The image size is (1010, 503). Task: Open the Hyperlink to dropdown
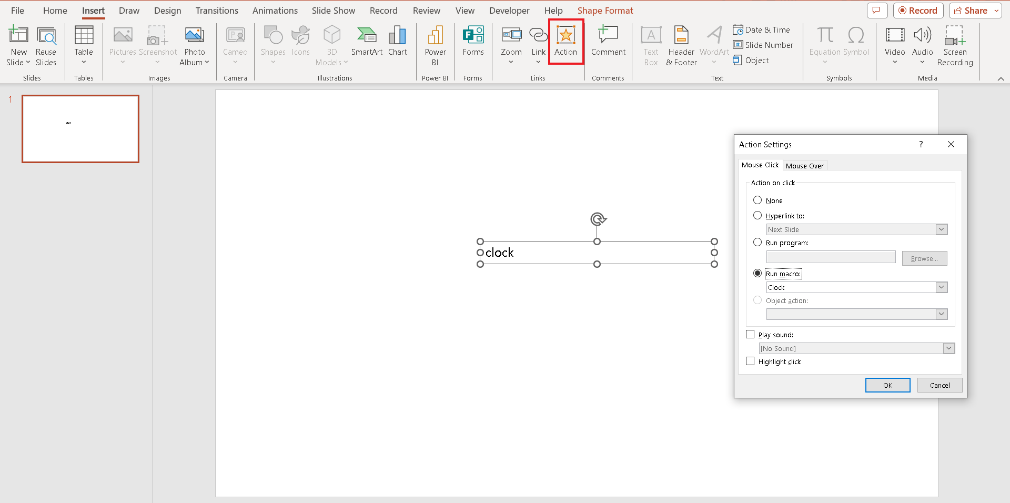[941, 229]
